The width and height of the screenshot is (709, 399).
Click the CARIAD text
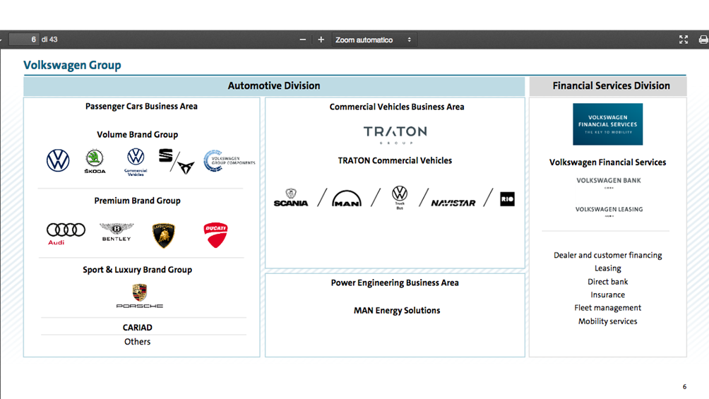138,328
